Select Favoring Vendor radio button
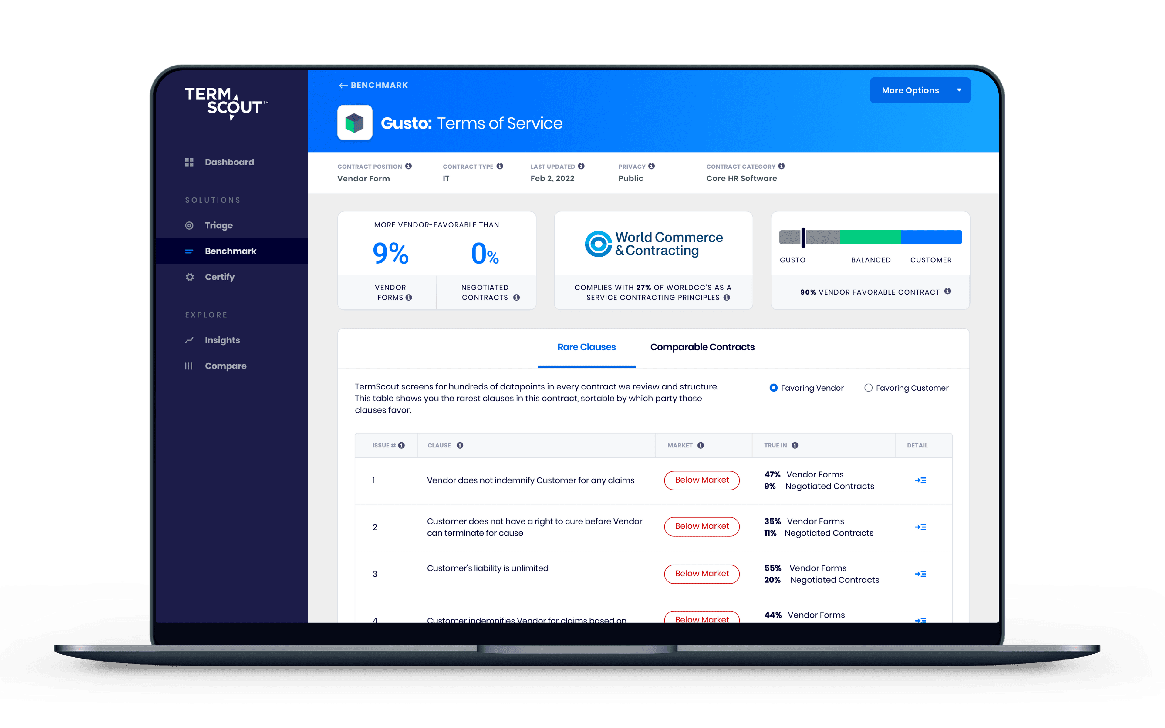Image resolution: width=1165 pixels, height=728 pixels. click(773, 388)
